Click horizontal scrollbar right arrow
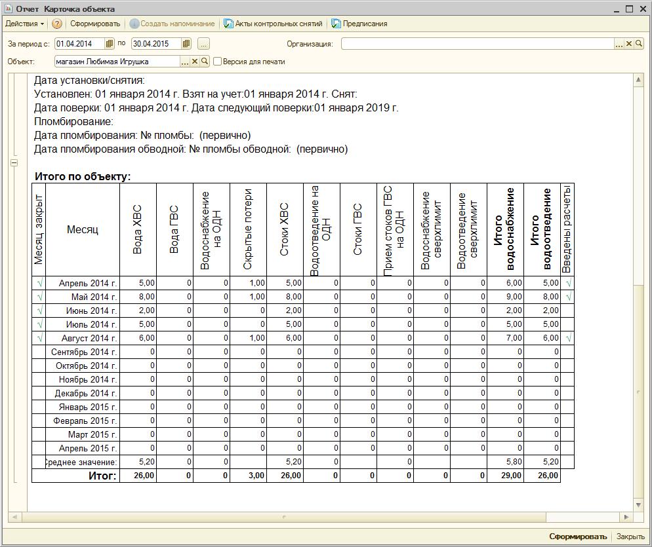Image resolution: width=652 pixels, height=547 pixels. pyautogui.click(x=626, y=517)
